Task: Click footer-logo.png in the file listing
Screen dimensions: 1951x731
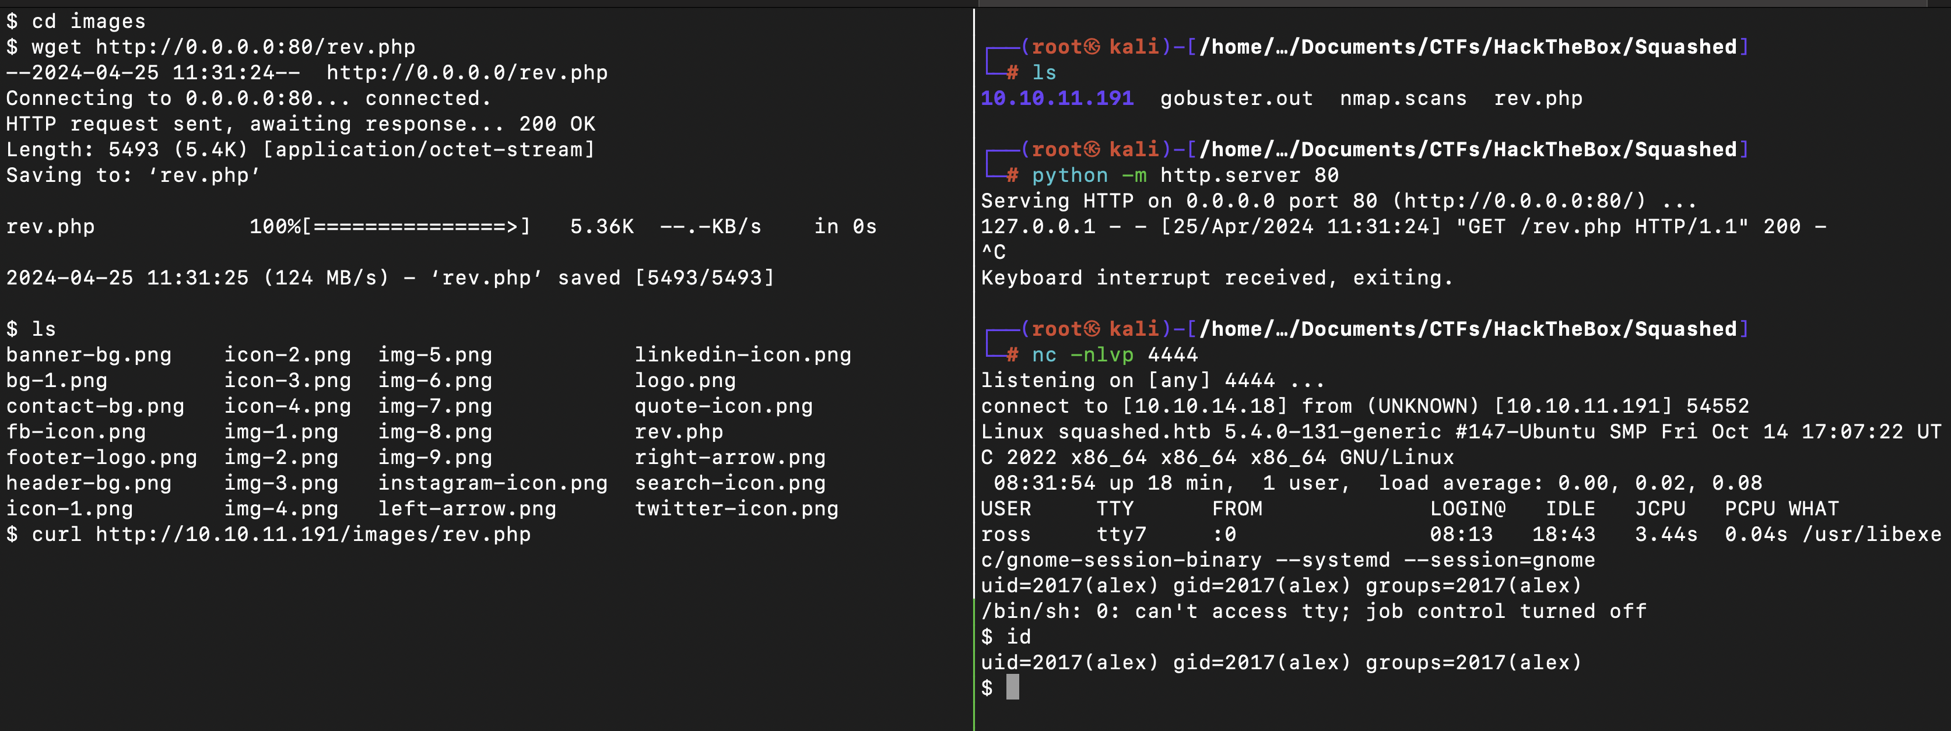Action: pos(101,458)
